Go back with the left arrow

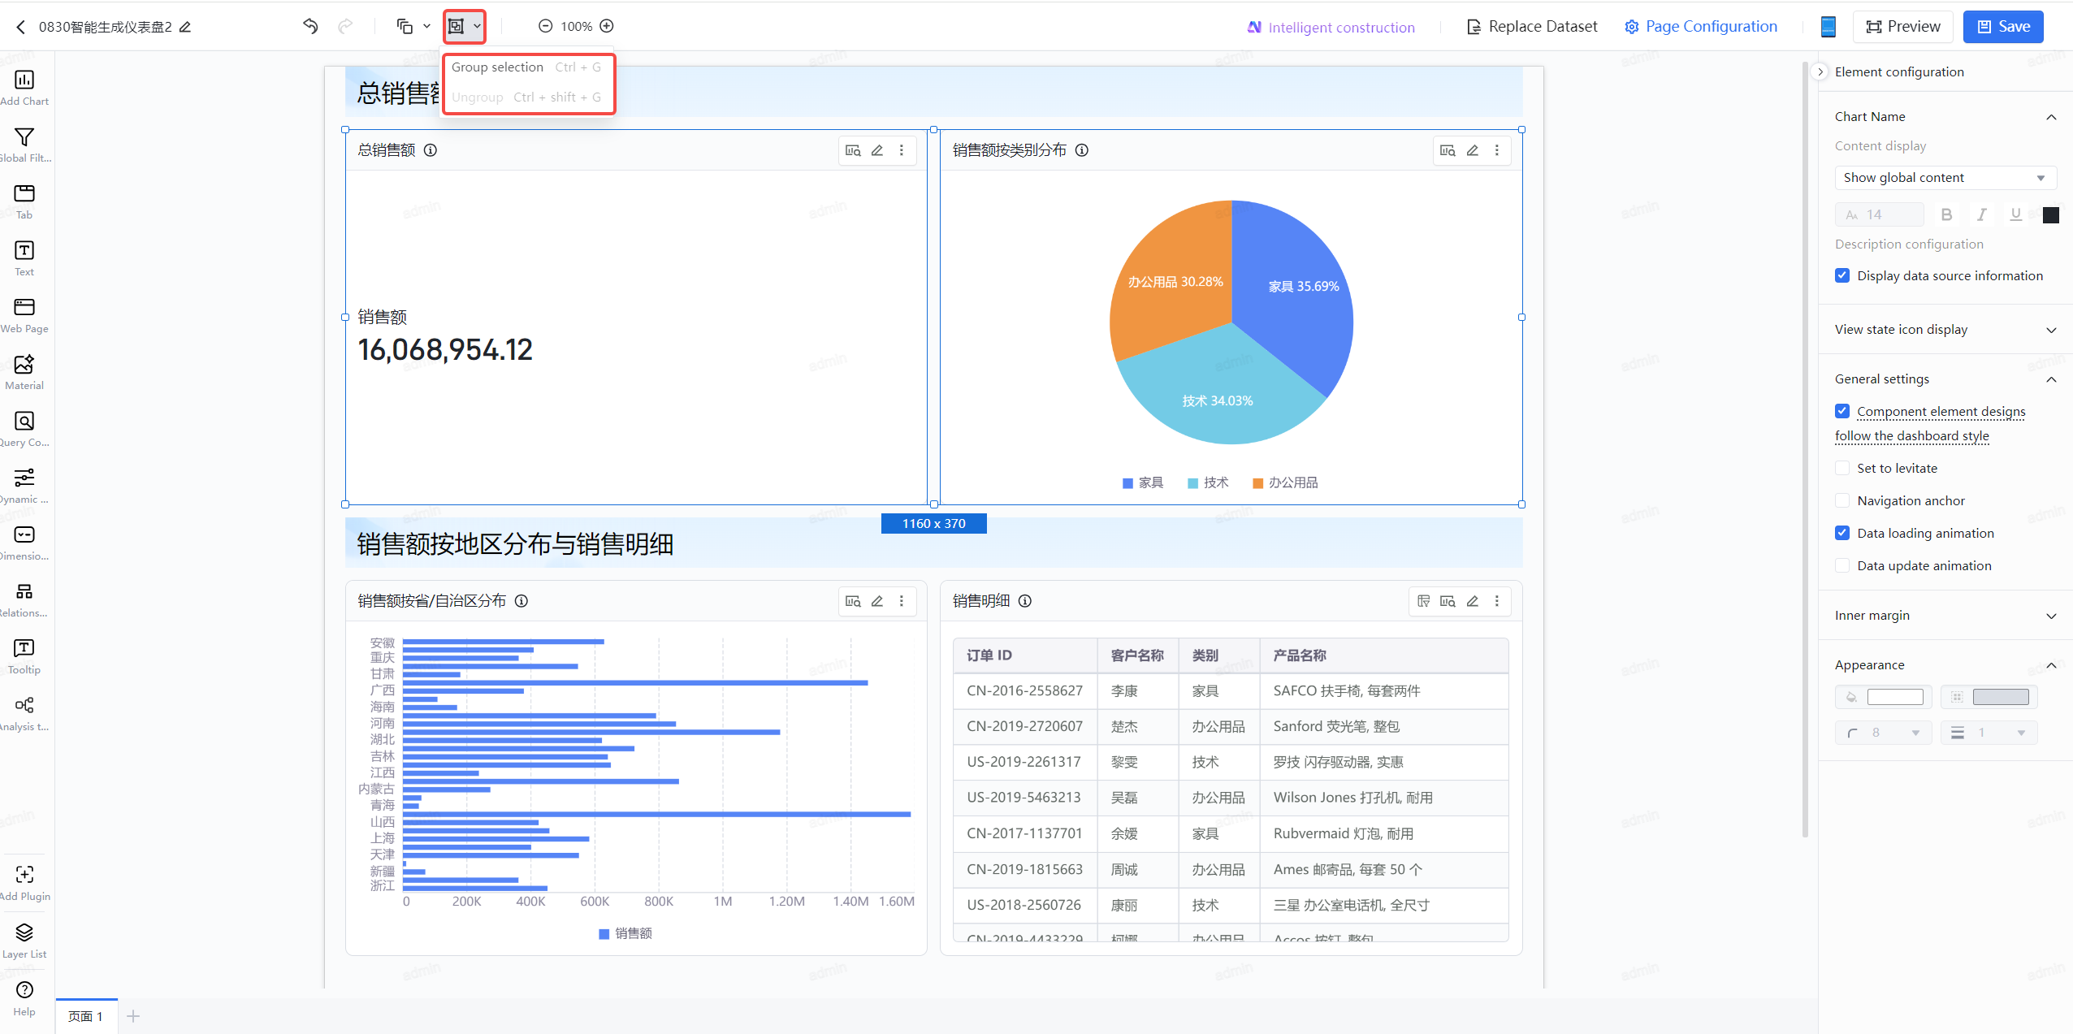21,27
